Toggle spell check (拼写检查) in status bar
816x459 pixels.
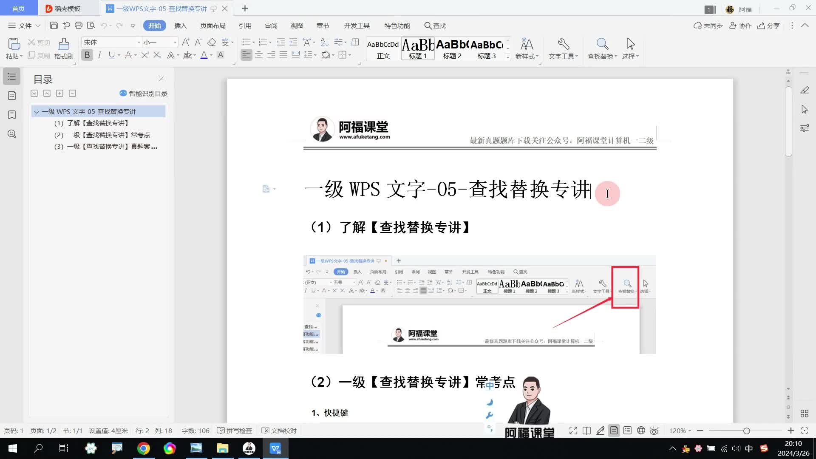click(x=234, y=431)
